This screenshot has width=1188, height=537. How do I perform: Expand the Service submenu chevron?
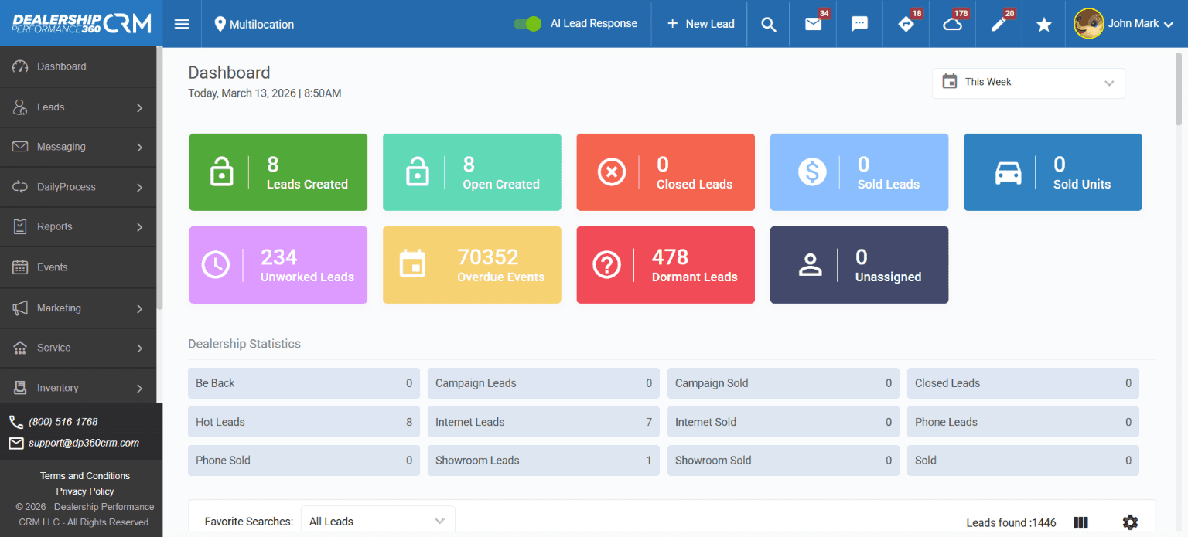pyautogui.click(x=140, y=348)
